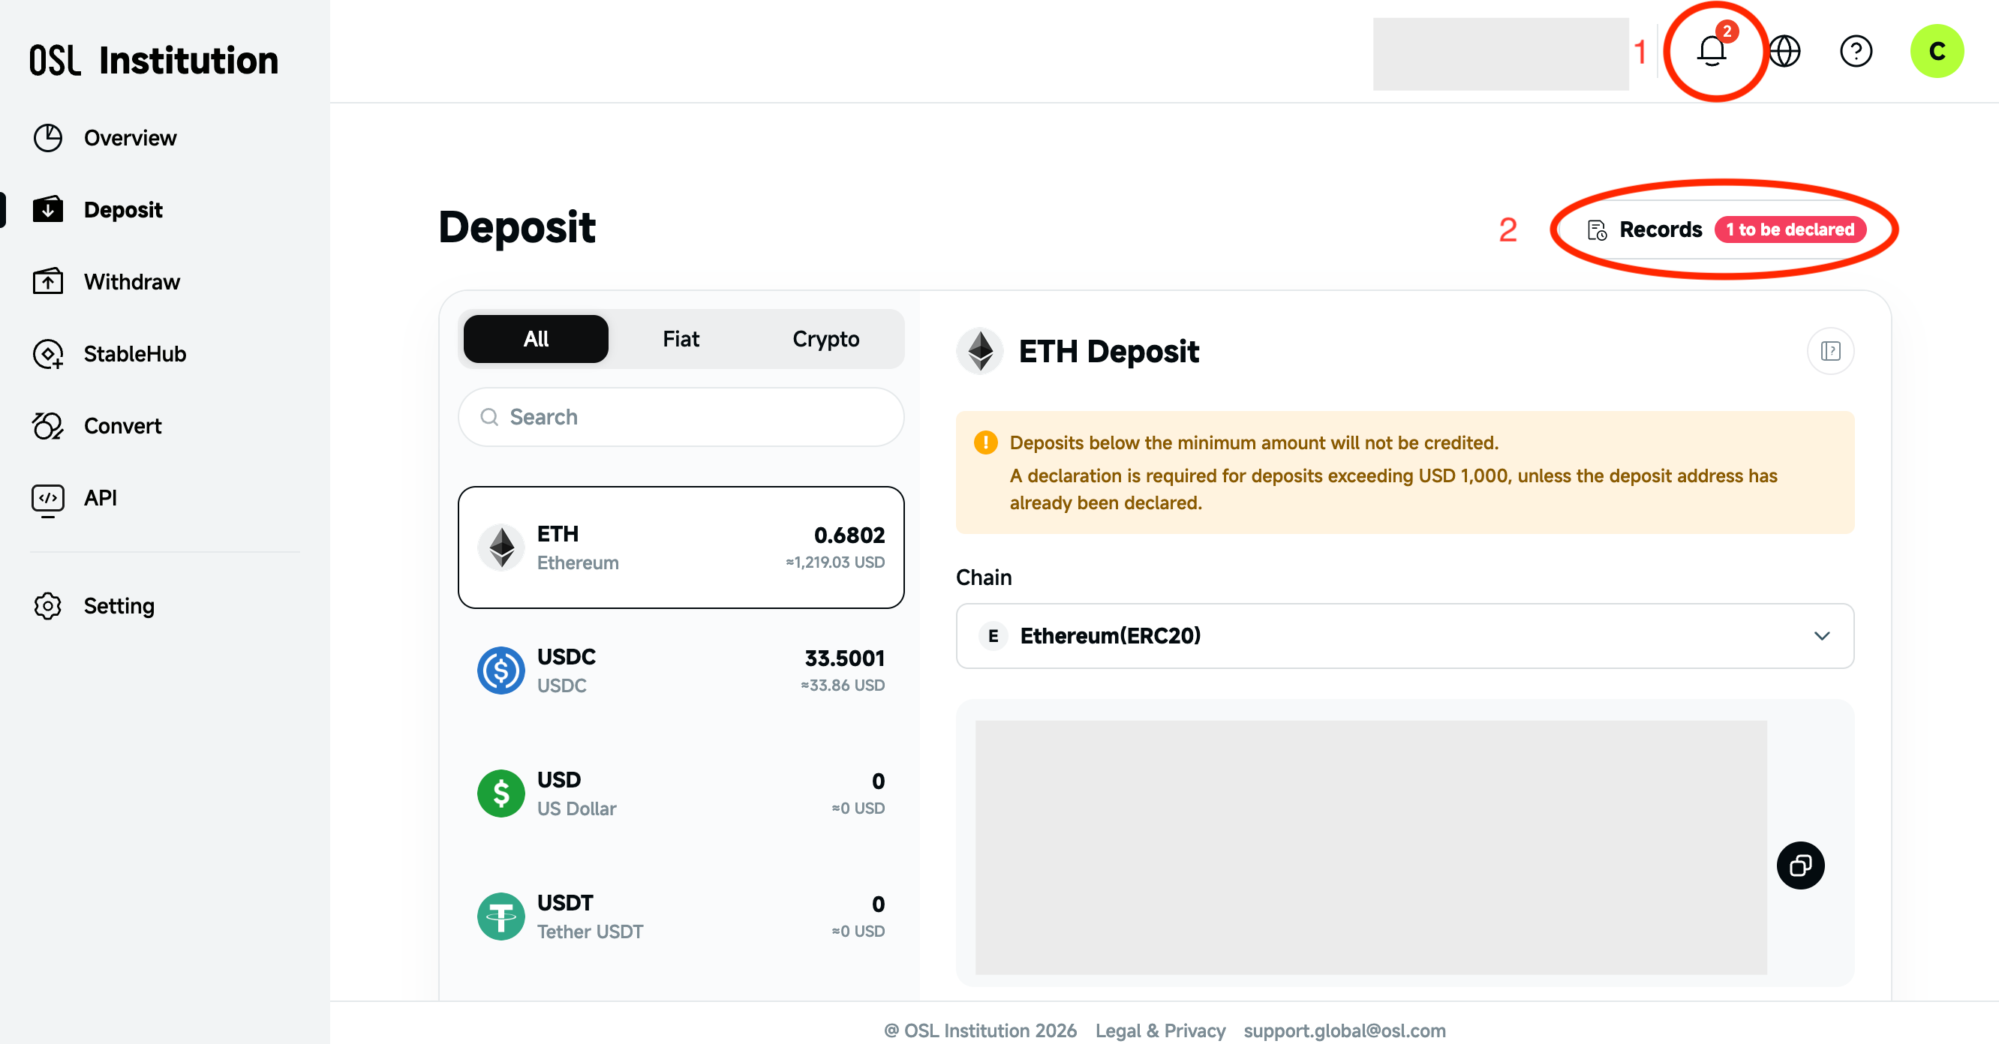Select the USDC balance 33.5001
This screenshot has width=1999, height=1044.
[844, 658]
